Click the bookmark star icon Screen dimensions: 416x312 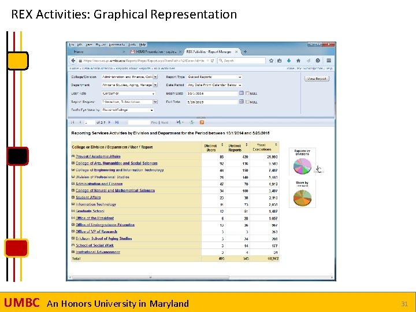point(271,61)
